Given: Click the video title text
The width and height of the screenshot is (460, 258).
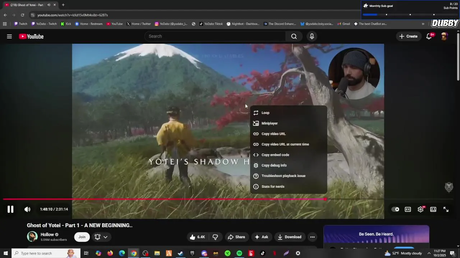Looking at the screenshot, I should pos(80,225).
